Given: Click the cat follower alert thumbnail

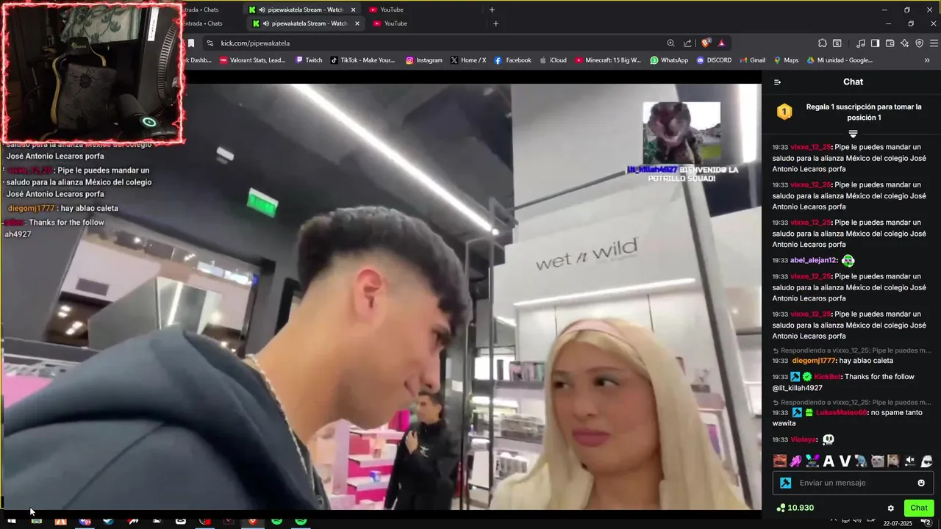Looking at the screenshot, I should tap(681, 132).
